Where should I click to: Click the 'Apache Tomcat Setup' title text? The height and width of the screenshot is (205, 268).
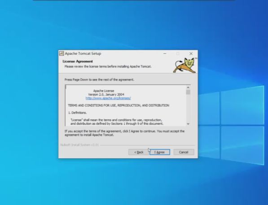[x=83, y=53]
